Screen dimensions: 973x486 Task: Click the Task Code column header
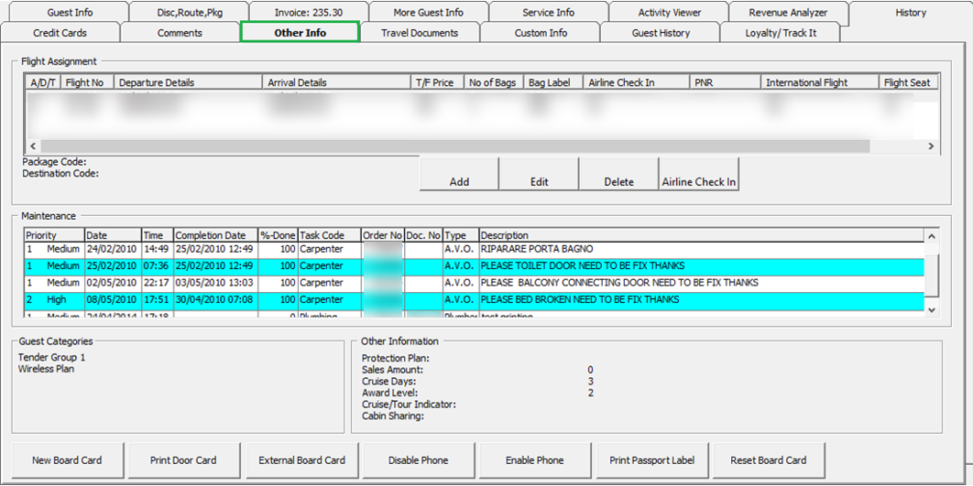(x=330, y=235)
